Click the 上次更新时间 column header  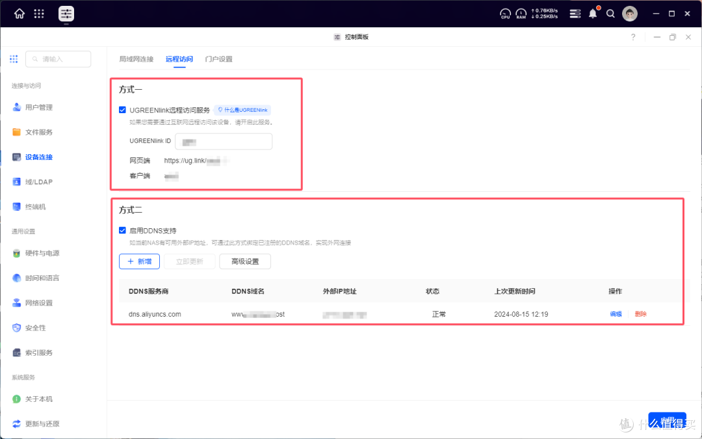click(515, 291)
